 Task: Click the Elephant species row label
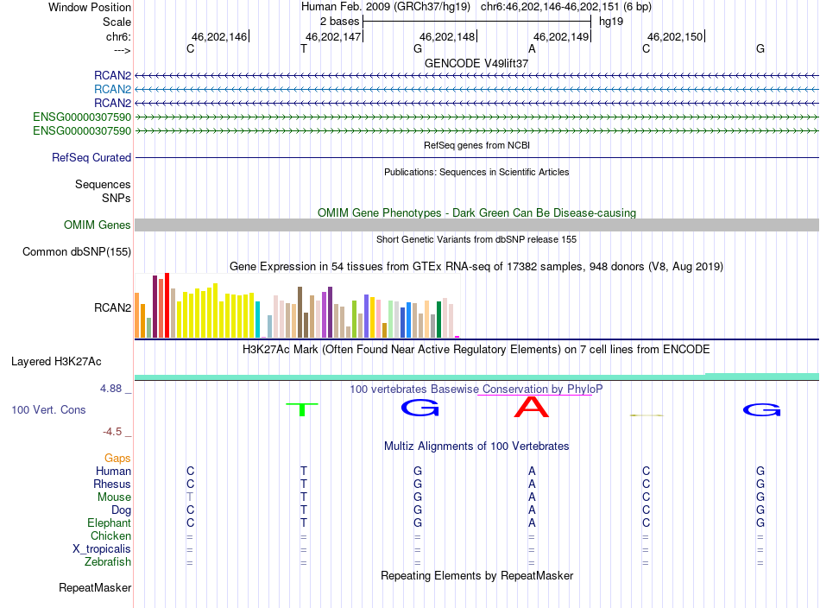coord(109,522)
